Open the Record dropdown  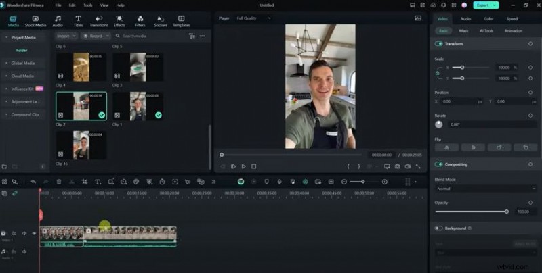click(x=96, y=36)
